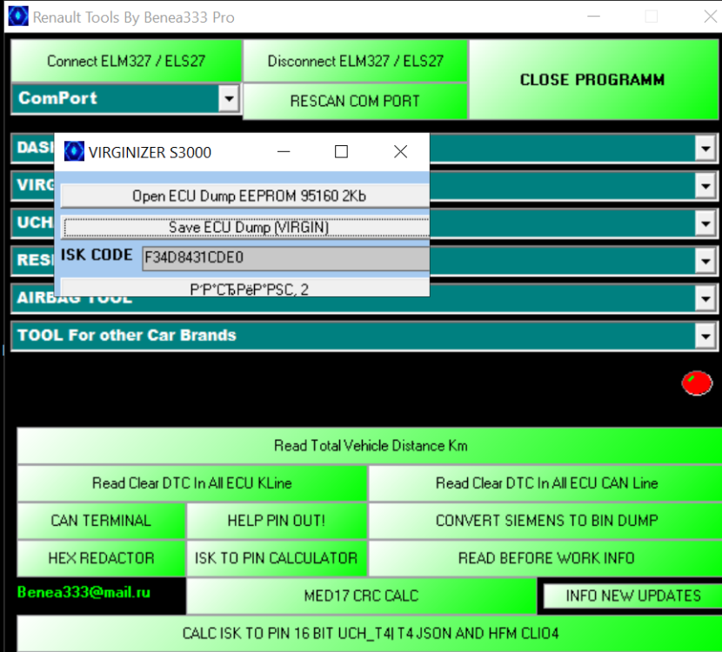The width and height of the screenshot is (722, 652).
Task: Open the ComPort dropdown
Action: pyautogui.click(x=229, y=98)
